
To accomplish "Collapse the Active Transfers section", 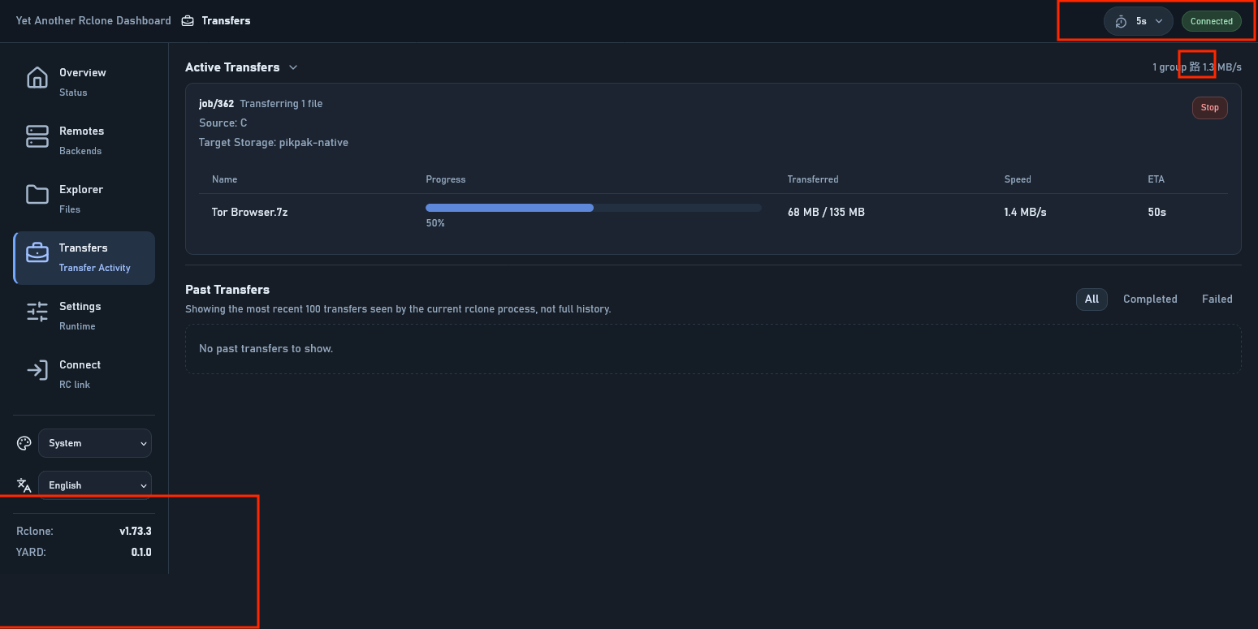I will pos(293,67).
